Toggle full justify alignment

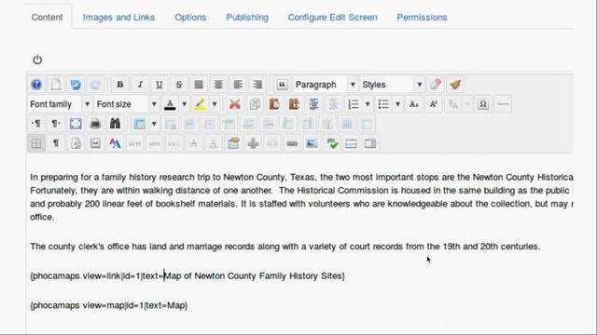tap(199, 85)
